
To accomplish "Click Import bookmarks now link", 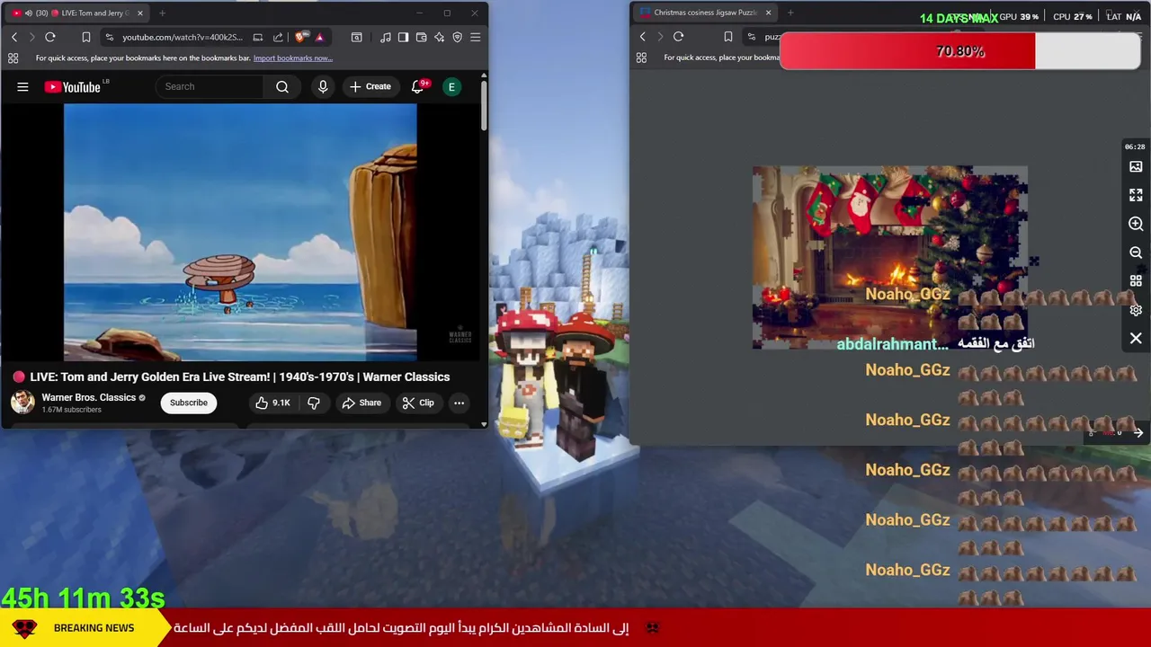I will pyautogui.click(x=293, y=58).
